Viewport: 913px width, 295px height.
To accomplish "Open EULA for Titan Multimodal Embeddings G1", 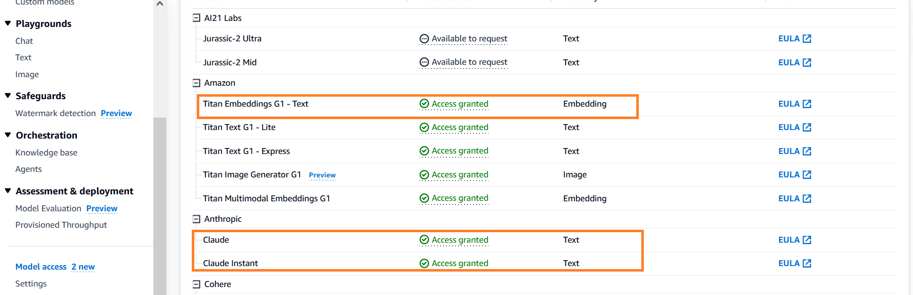I will (795, 198).
